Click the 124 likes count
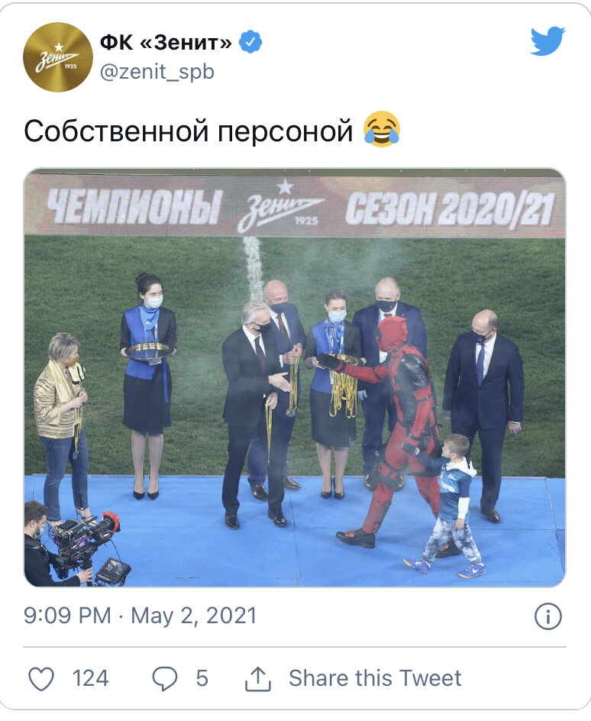 pos(91,679)
